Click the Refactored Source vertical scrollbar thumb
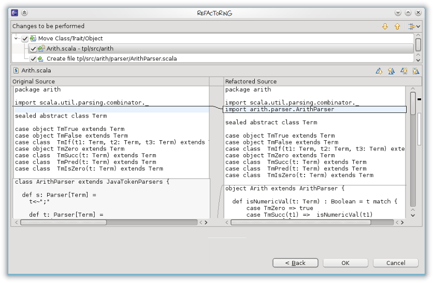 [413, 103]
